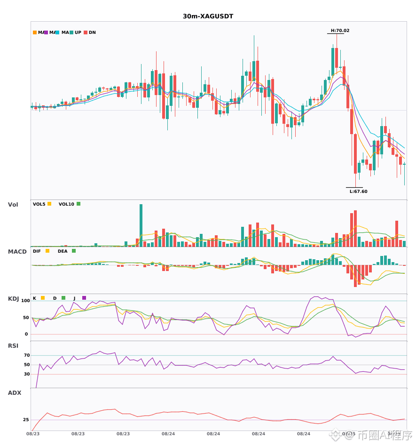Click the MACD panel label
The image size is (416, 447).
(x=17, y=252)
